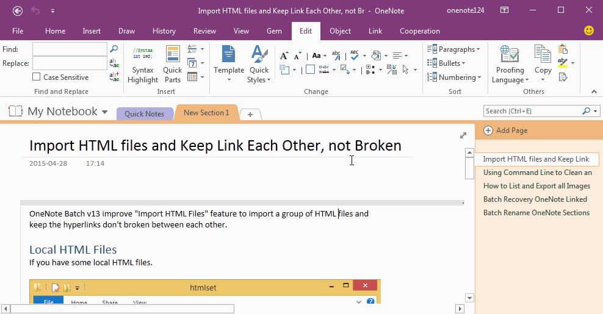Screen dimensions: 603x314
Task: Open the Batch Rename OneNote Sections page
Action: tap(536, 213)
